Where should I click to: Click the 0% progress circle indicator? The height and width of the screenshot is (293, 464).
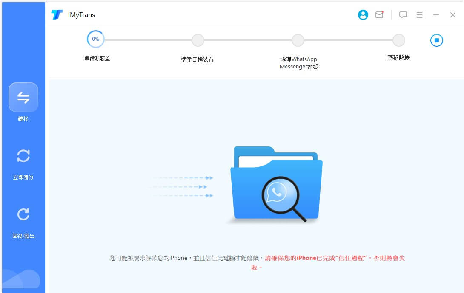pyautogui.click(x=95, y=39)
